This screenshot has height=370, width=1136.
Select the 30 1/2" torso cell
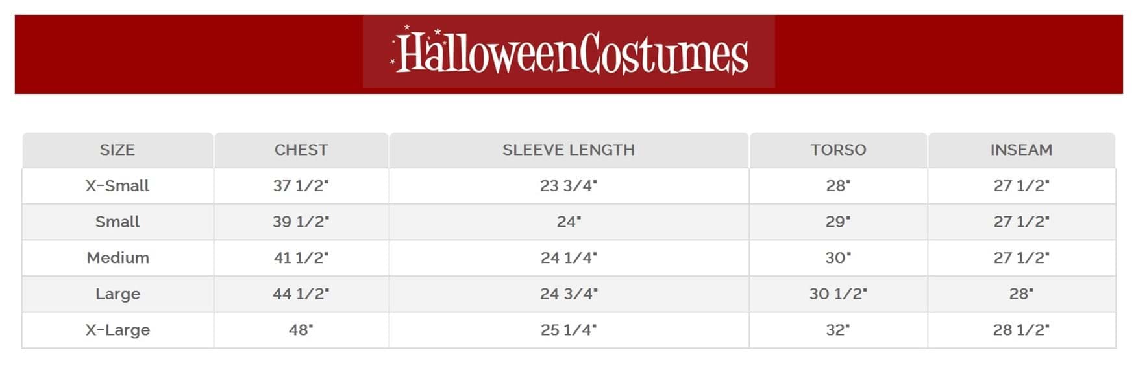pos(838,294)
